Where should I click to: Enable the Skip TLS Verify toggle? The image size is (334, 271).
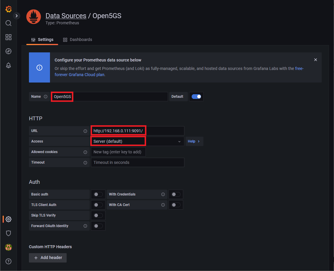[x=98, y=215]
